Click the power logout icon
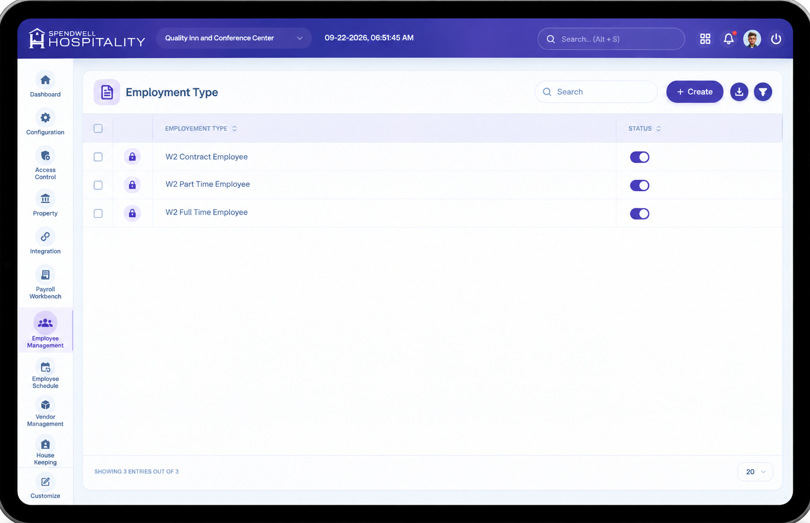Screen dimensions: 810x523 (776, 39)
